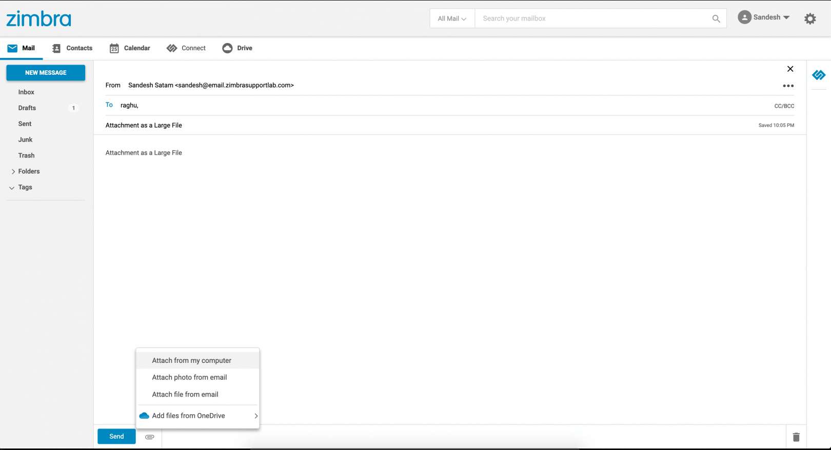The height and width of the screenshot is (450, 831).
Task: Select Add files from OneDrive
Action: [197, 416]
